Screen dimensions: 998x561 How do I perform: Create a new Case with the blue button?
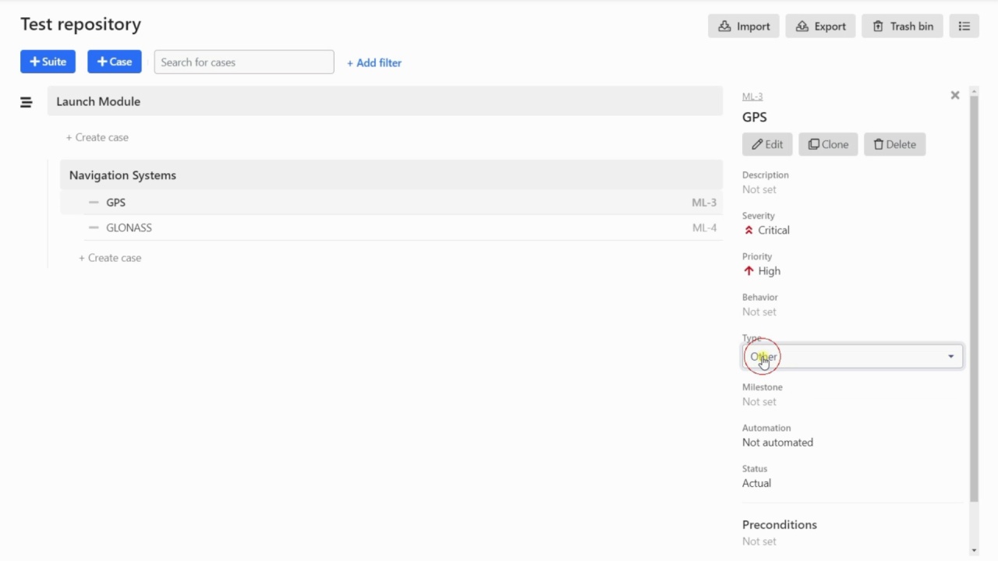click(115, 62)
